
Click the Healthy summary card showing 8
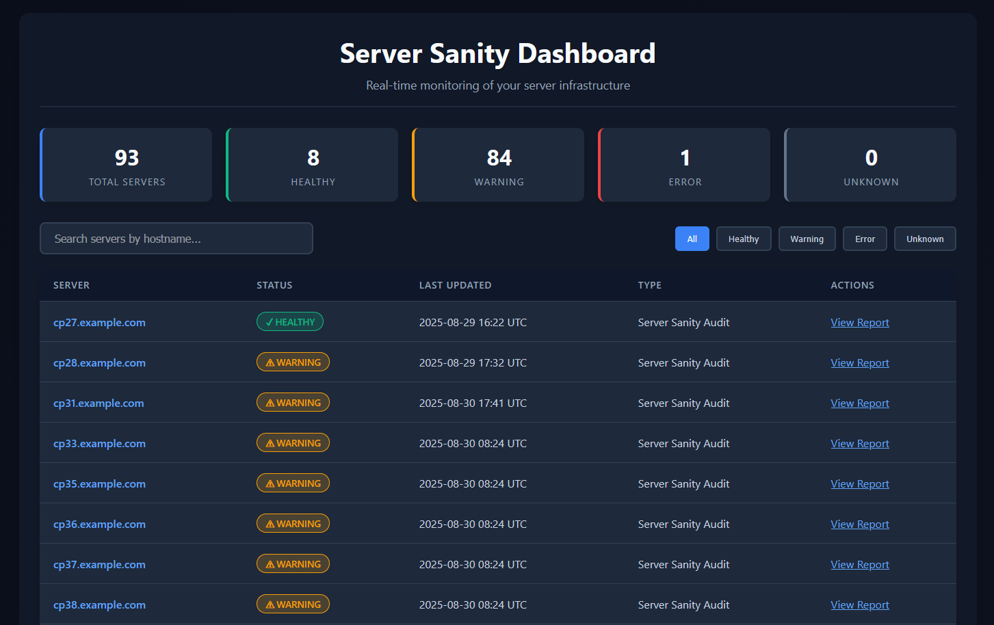point(312,165)
